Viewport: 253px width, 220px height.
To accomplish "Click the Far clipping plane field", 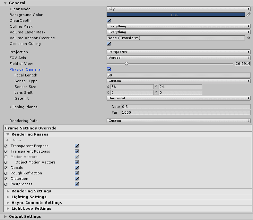I will [186, 112].
